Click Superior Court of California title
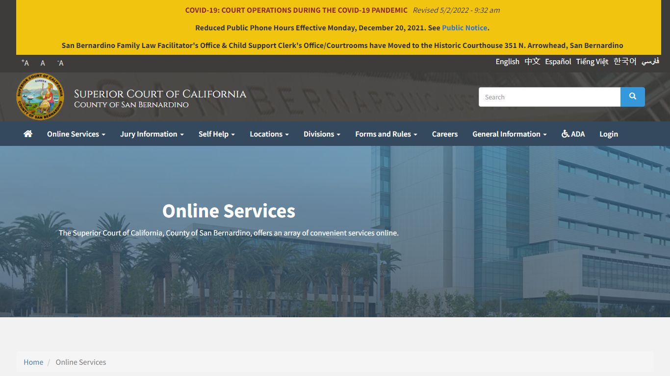 [x=160, y=94]
